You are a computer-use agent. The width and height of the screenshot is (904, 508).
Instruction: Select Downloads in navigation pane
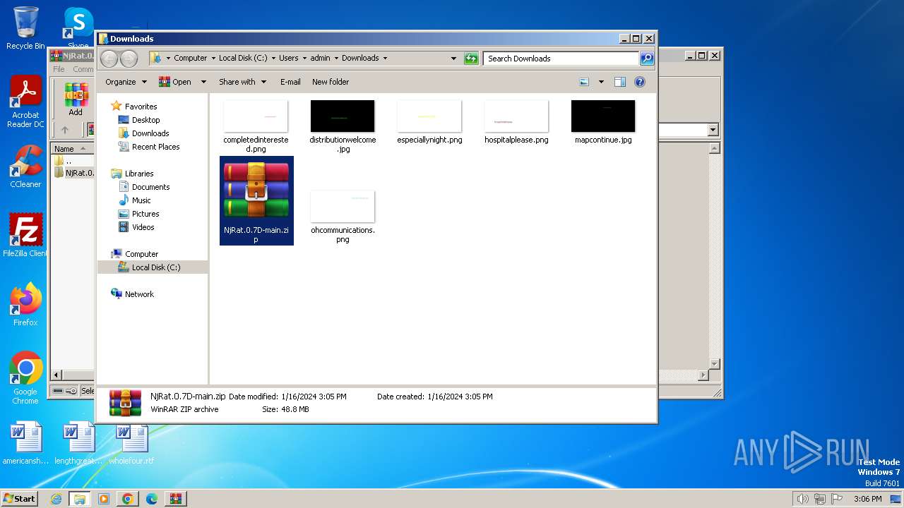[150, 133]
